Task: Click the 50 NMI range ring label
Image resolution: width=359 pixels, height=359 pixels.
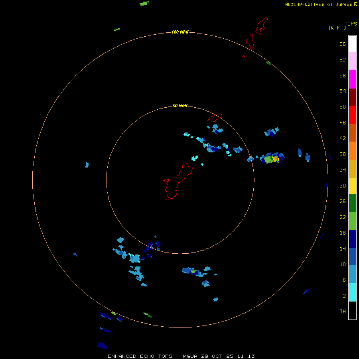Action: tap(180, 106)
